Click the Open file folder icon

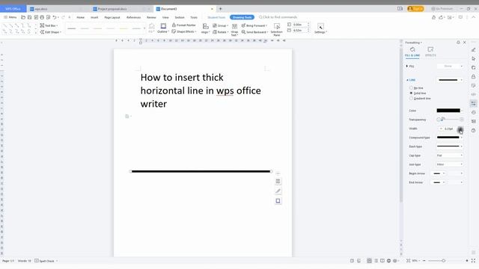coord(23,17)
